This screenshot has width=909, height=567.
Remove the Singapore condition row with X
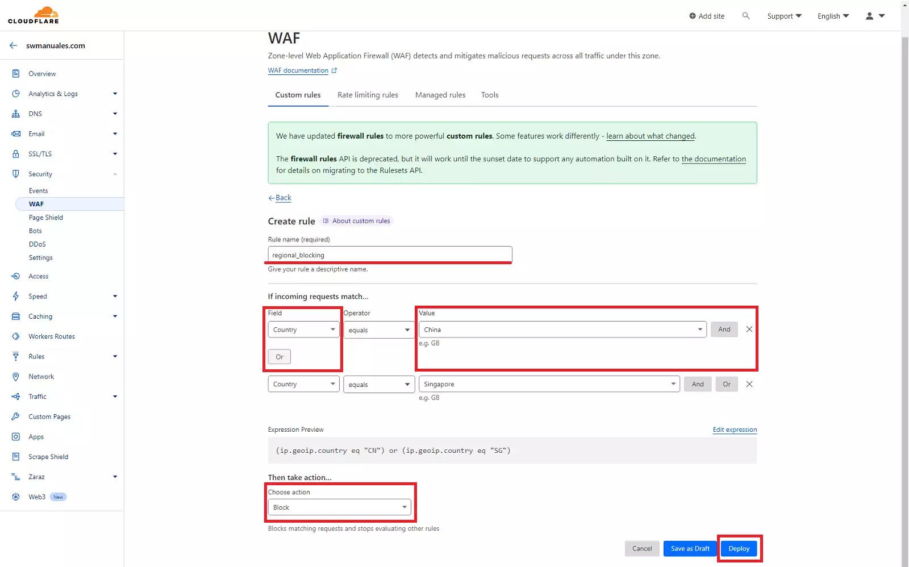pos(749,384)
